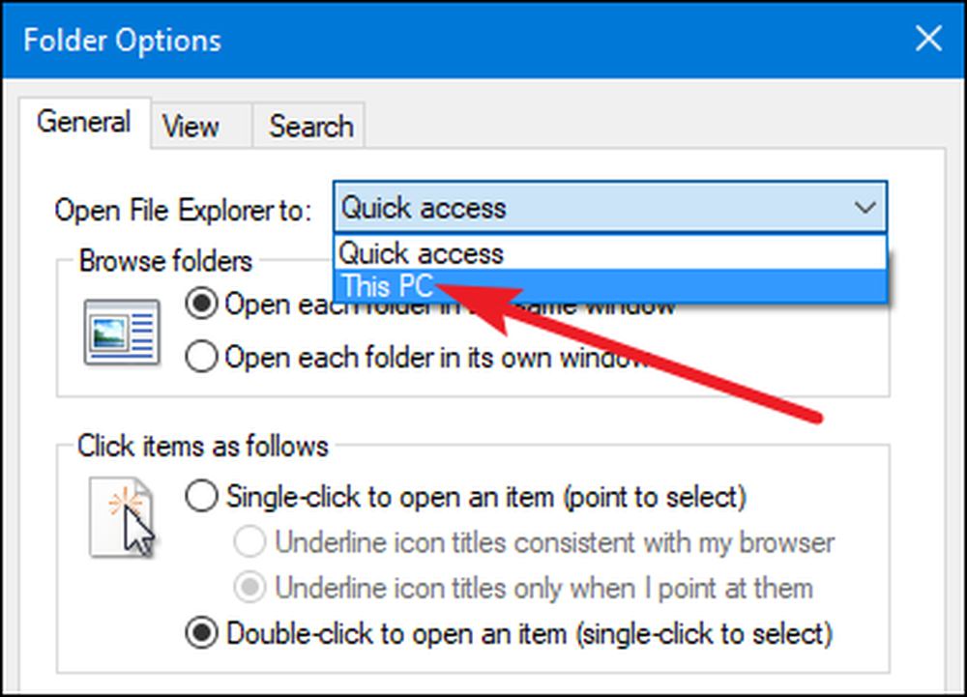Select Open each folder in same window
Image resolution: width=967 pixels, height=697 pixels.
point(201,304)
